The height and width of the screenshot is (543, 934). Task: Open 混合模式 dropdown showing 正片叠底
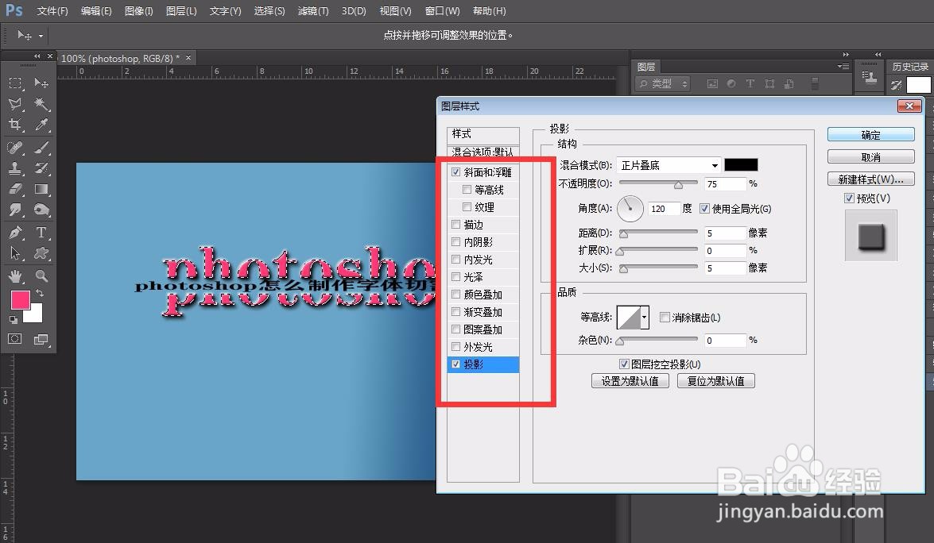669,165
